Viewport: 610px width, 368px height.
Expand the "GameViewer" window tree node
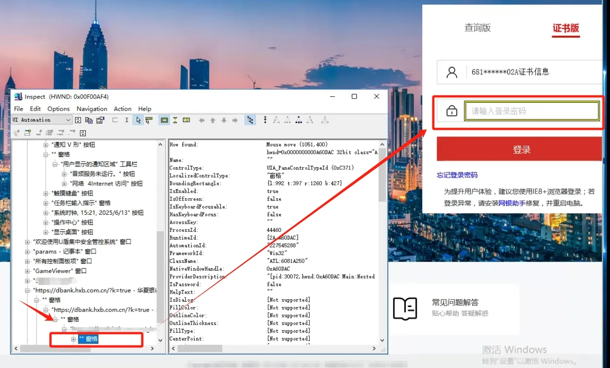pyautogui.click(x=28, y=271)
